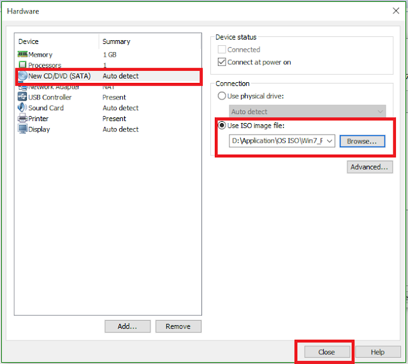Click the Device column header
This screenshot has width=408, height=364.
[28, 41]
